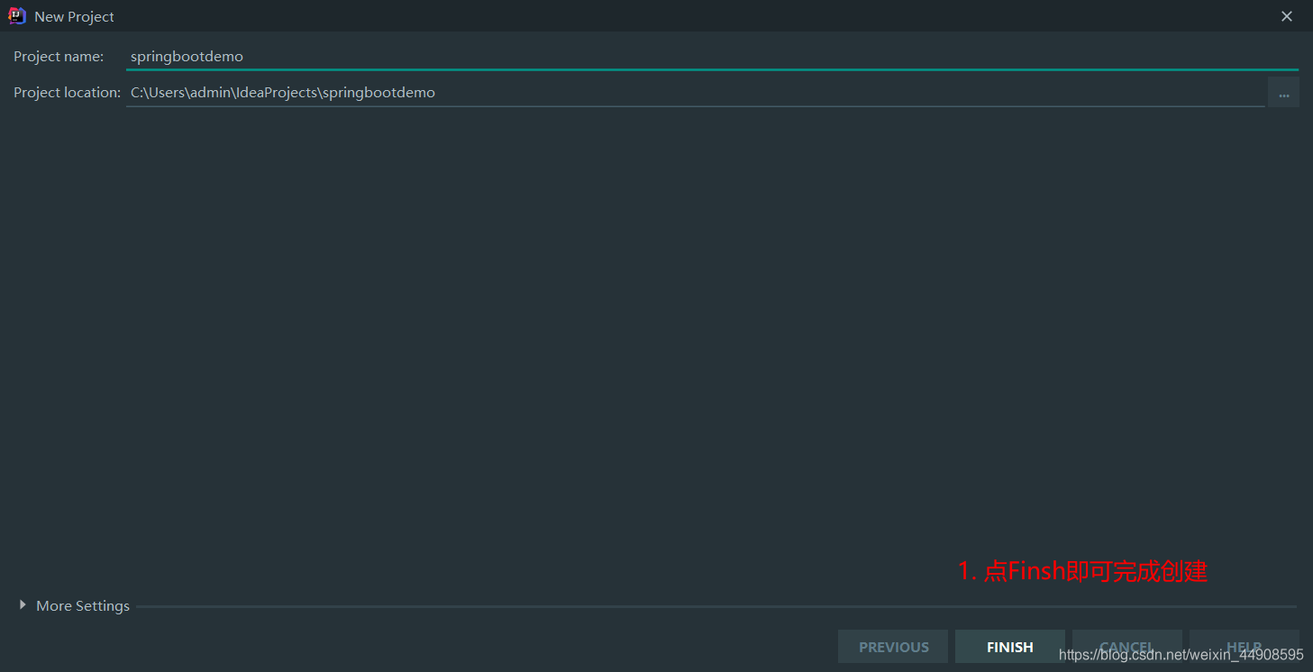Click the Cancel button

pos(1127,647)
